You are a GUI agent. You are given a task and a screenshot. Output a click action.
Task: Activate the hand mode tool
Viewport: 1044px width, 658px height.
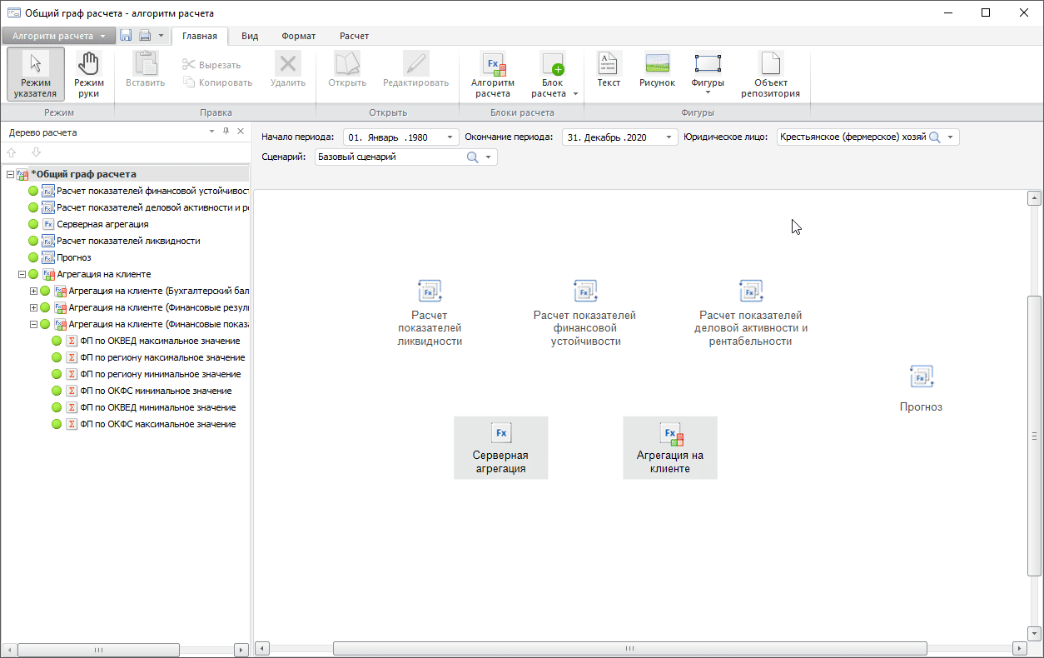point(88,74)
